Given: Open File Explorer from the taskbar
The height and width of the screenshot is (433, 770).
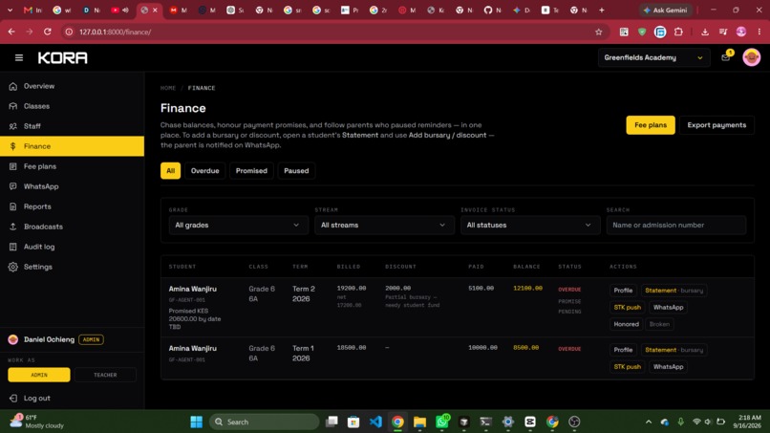Looking at the screenshot, I should 419,422.
